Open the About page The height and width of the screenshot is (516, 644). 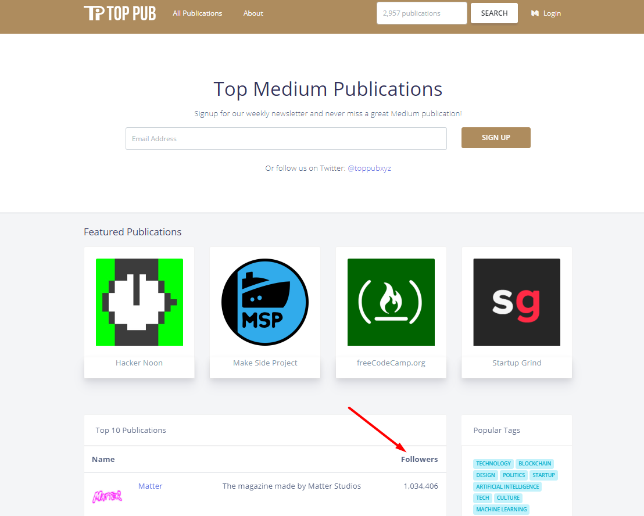[x=253, y=13]
